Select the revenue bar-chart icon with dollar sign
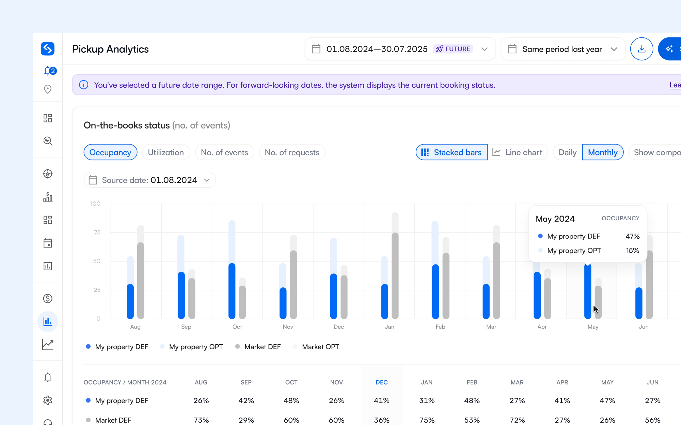681x425 pixels. [x=48, y=197]
